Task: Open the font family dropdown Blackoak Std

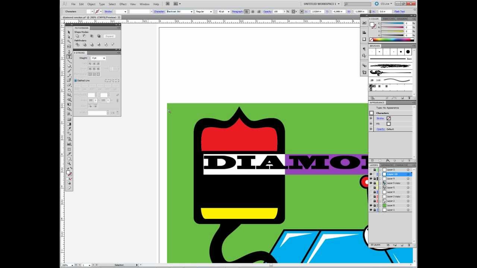Action: pyautogui.click(x=192, y=12)
